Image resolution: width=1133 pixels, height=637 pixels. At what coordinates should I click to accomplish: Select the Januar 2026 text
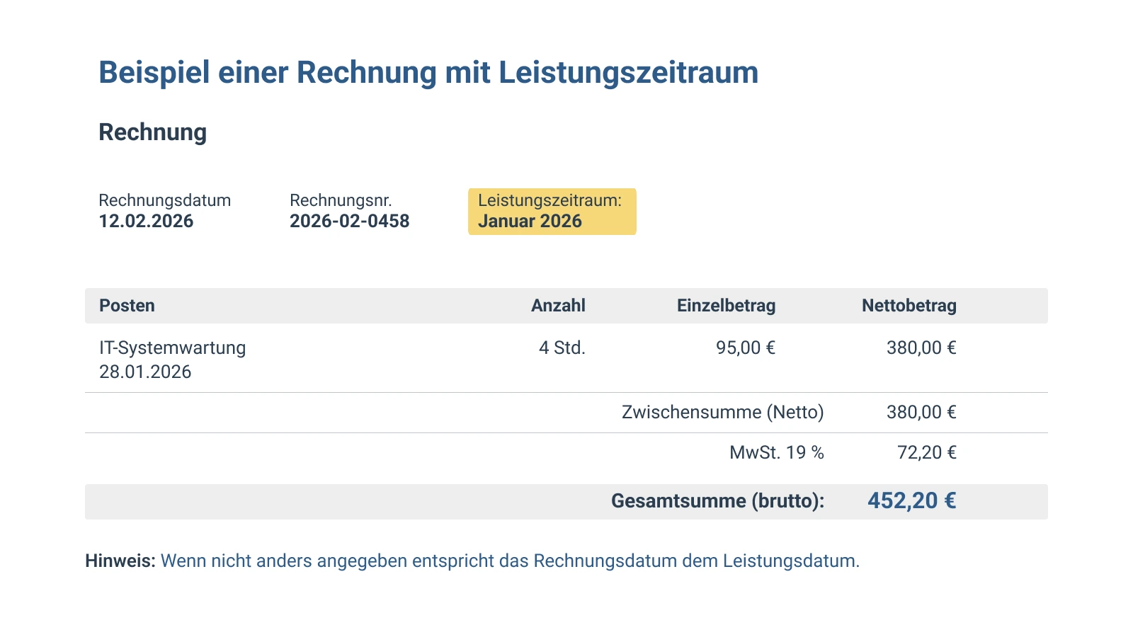coord(532,221)
